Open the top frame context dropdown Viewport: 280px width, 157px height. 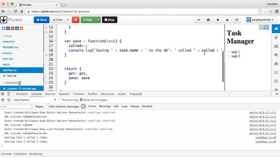(35, 100)
